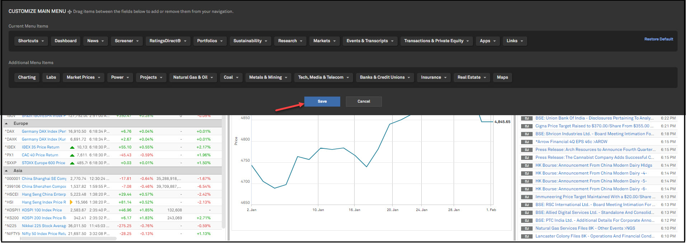
Task: Click yellow arrow indicator in Hang Seng row
Action: pos(71,202)
